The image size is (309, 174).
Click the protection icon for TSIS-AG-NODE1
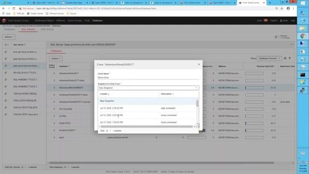pyautogui.click(x=6, y=94)
